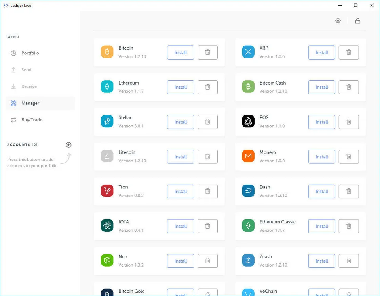Click the Bitcoin Cash app icon
Viewport: 380px width, 296px height.
coord(248,86)
